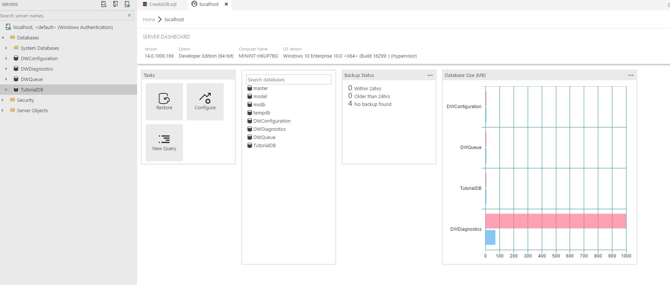Focus the Search databases field
The height and width of the screenshot is (285, 670).
click(288, 80)
